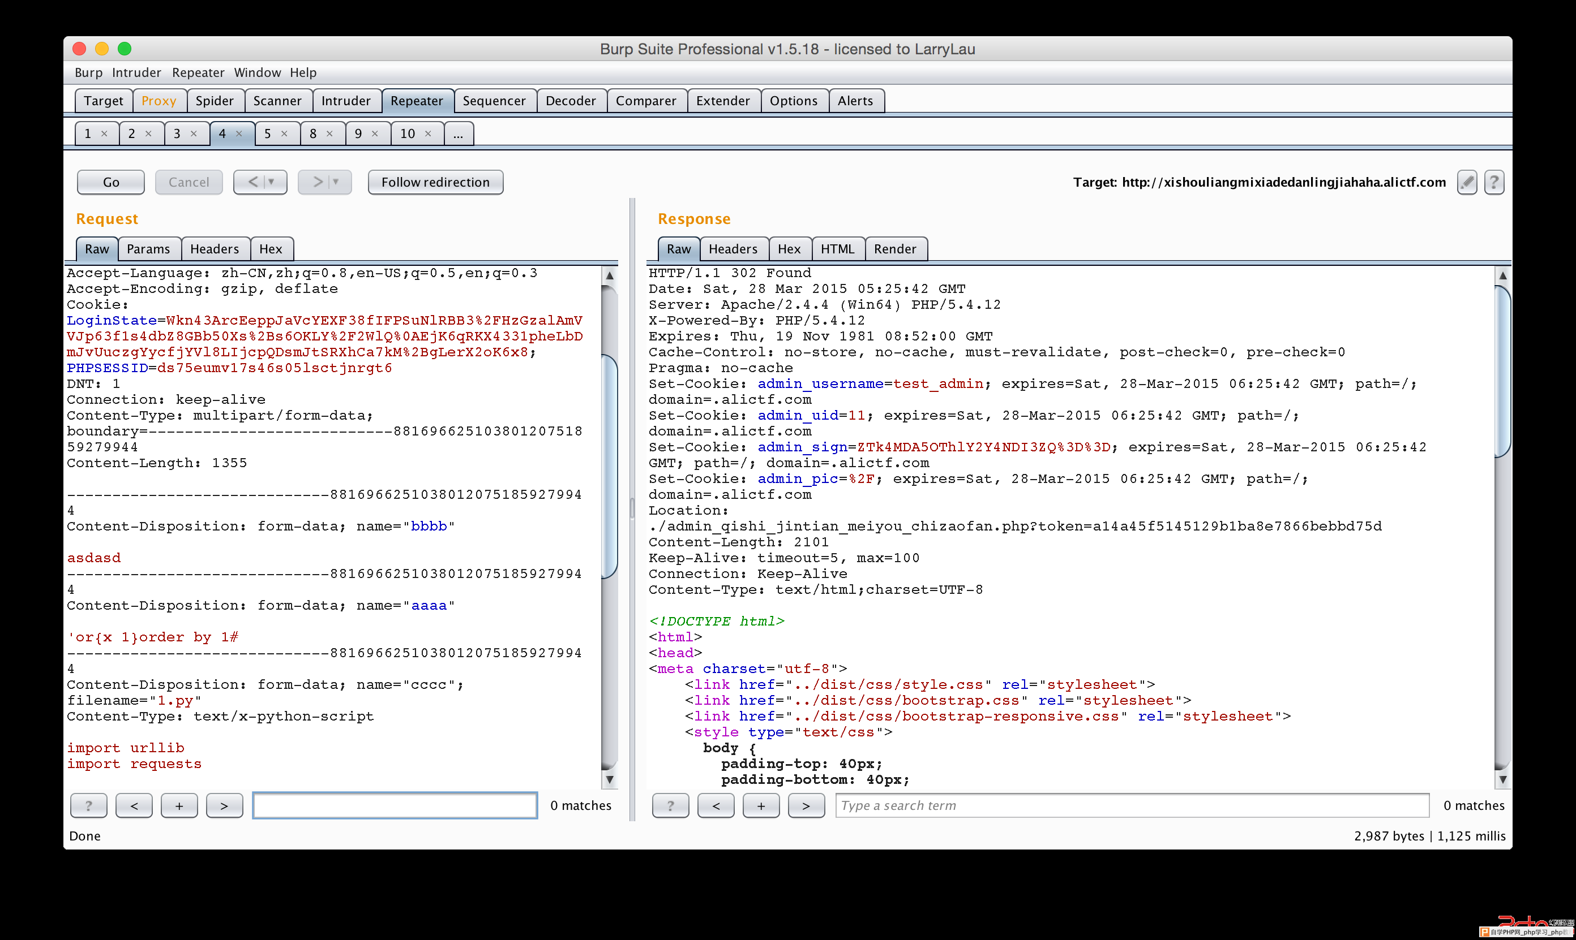Go to next match in request search

coord(224,805)
